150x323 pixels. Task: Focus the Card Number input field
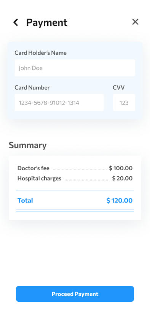59,103
